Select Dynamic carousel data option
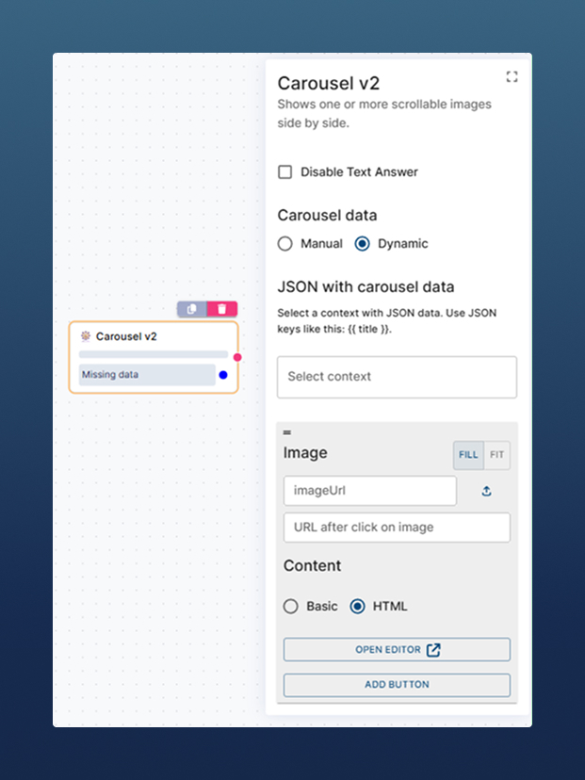The image size is (585, 780). [x=362, y=244]
